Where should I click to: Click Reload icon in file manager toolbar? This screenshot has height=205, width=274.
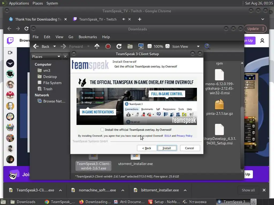119,46
